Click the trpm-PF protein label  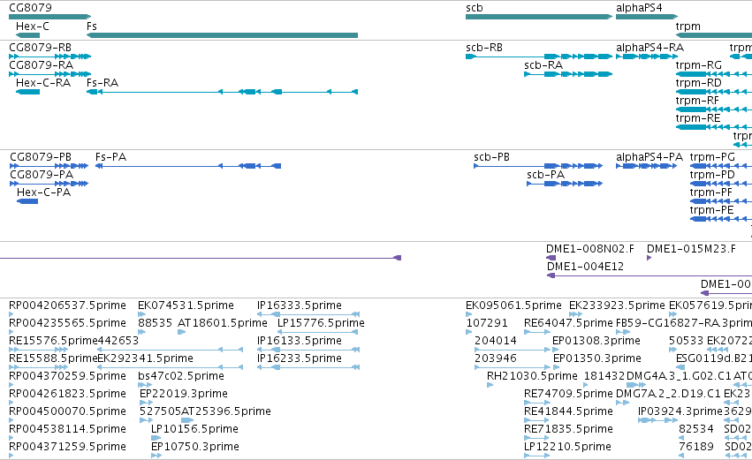pyautogui.click(x=710, y=192)
